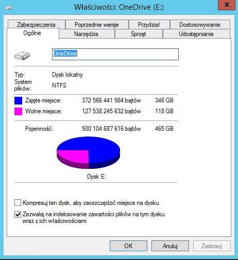Screen dimensions: 238x260
Task: Click the OneDrive volume name field
Action: 115,54
